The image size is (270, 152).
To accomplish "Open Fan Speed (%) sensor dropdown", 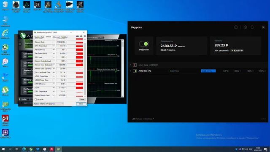I will [54, 50].
